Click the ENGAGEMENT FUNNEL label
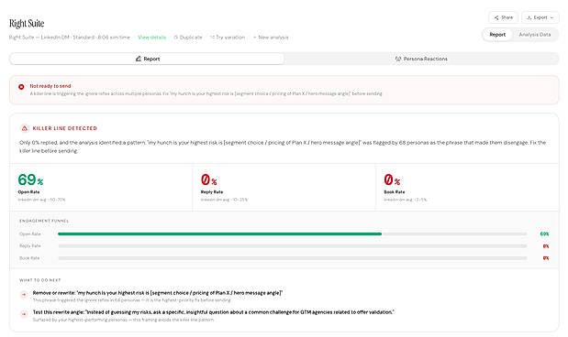The image size is (568, 337). (x=44, y=221)
